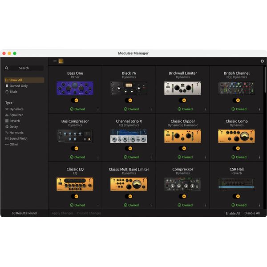The height and width of the screenshot is (267, 267).
Task: Open info for Black 76
Action: (152, 109)
